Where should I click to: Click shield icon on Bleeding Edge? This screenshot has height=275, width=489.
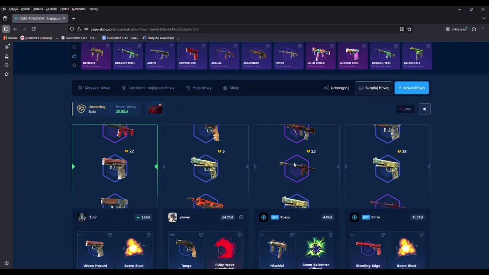[383, 235]
